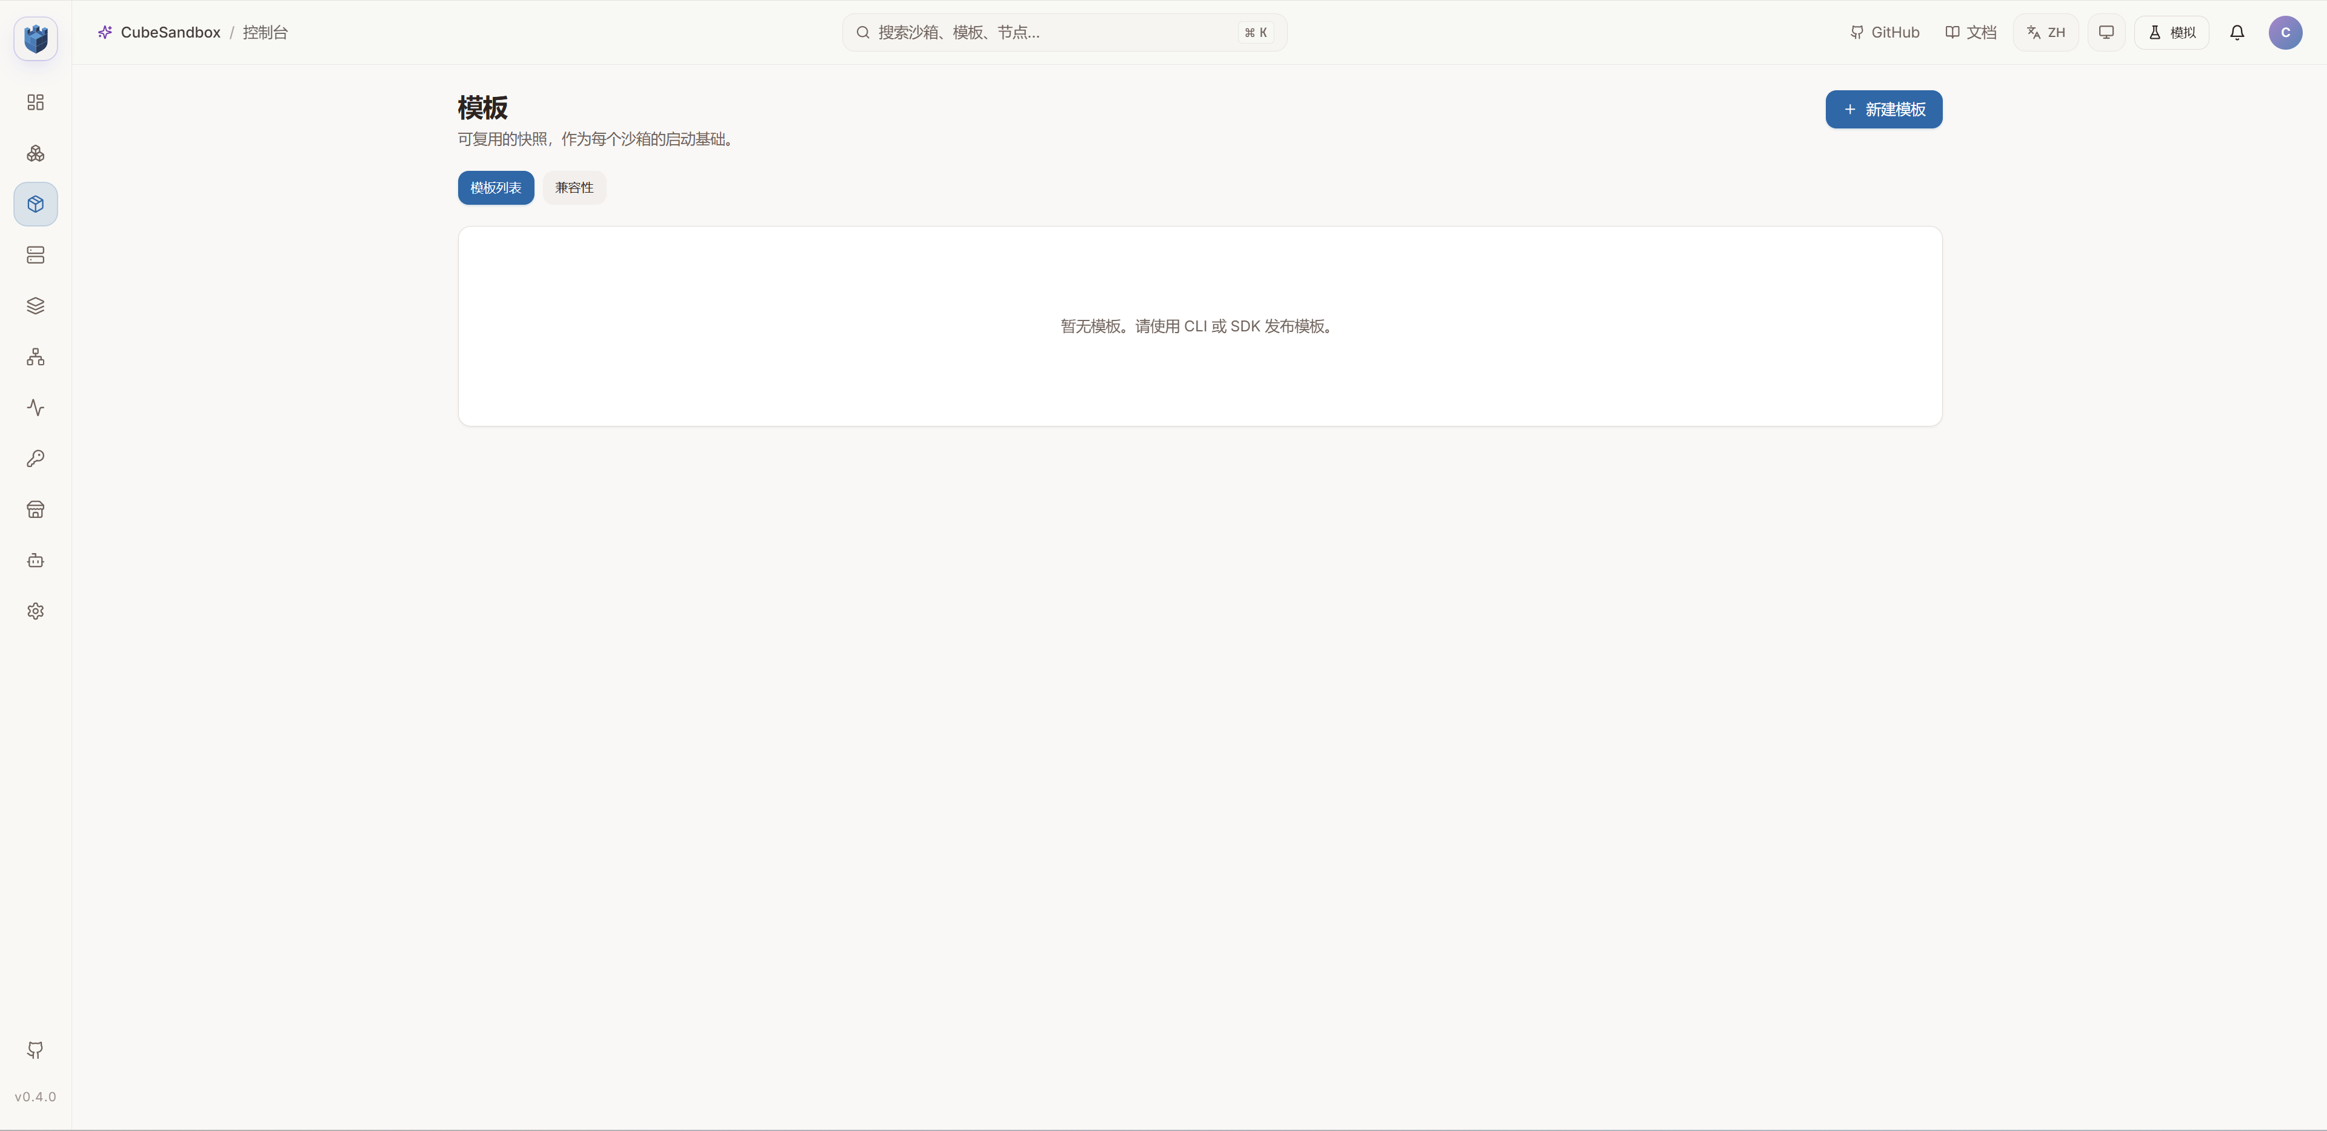Click the v0.4.0 version label
2327x1131 pixels.
tap(35, 1096)
